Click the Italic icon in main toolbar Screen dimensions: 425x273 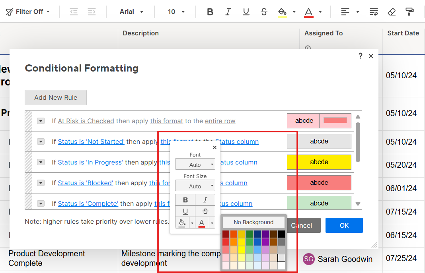click(x=228, y=12)
